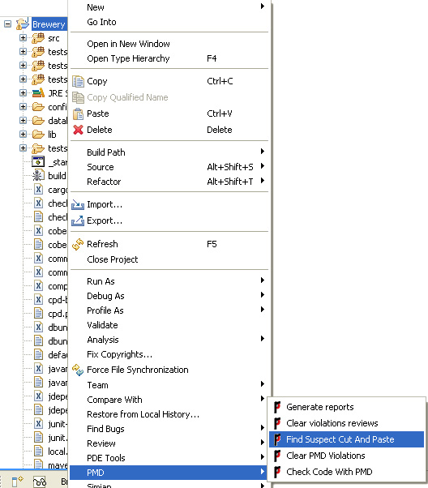This screenshot has height=488, width=428.
Task: Click the Force File Synchronization icon
Action: 78,370
